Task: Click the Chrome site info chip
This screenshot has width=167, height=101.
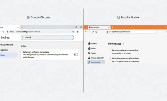Action: pos(10,32)
